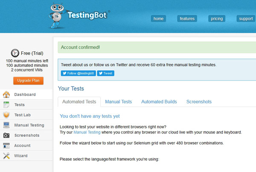Click the 100 automated minutes text
Viewport: 256px width, 172px height.
tap(27, 65)
